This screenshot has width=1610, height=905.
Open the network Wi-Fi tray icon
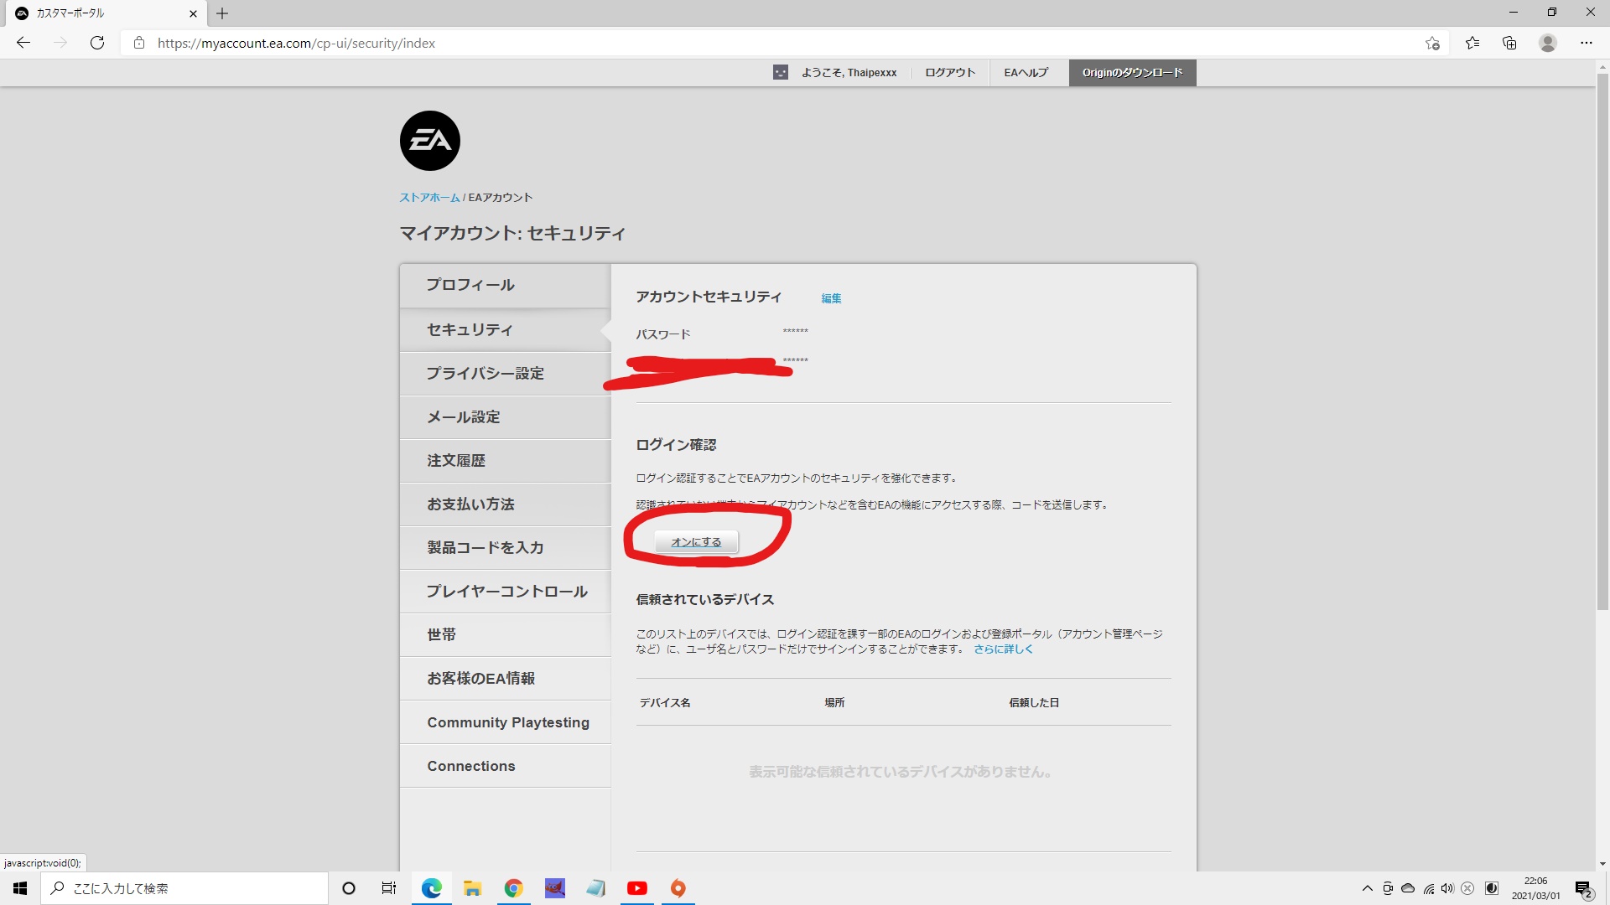[1428, 888]
